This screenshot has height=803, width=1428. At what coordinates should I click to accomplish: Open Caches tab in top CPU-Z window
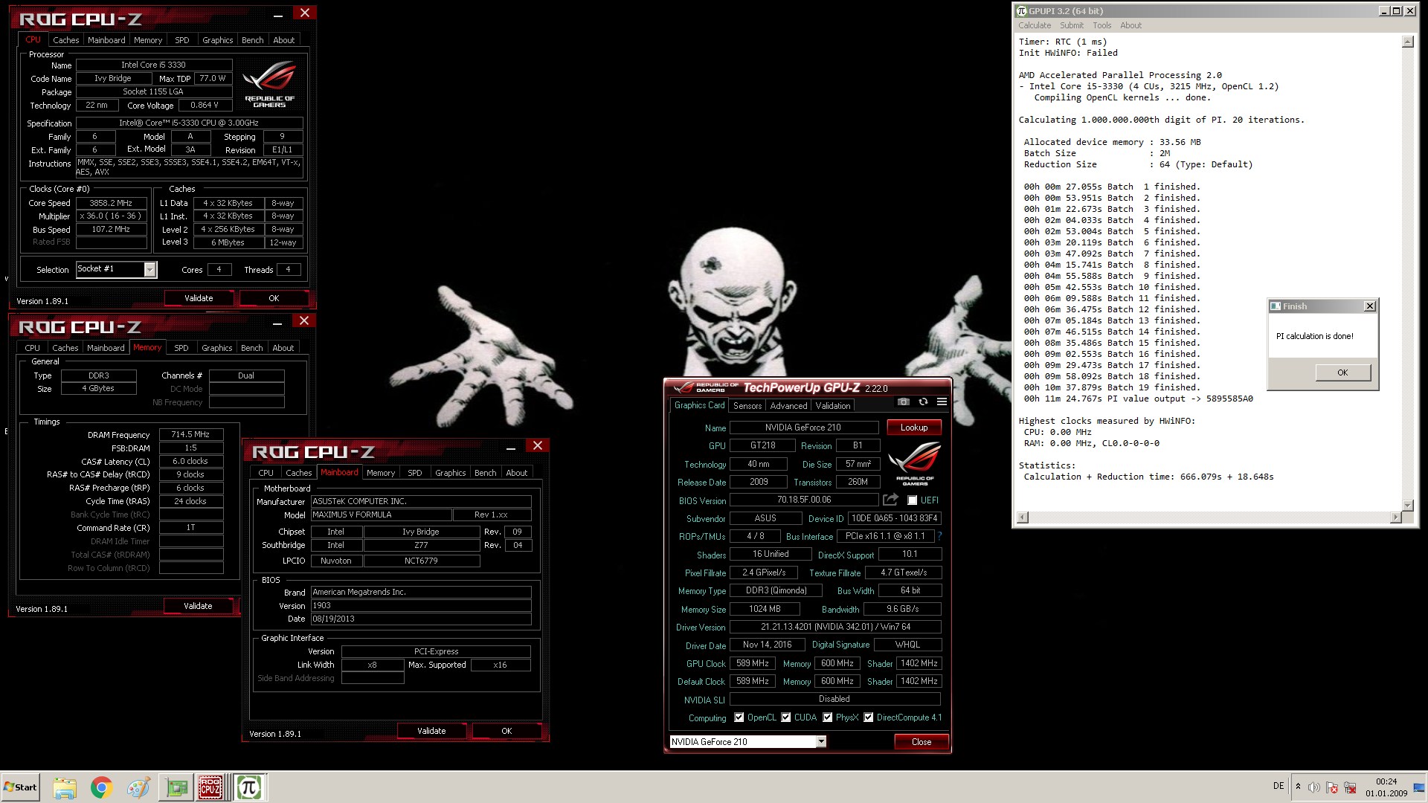(65, 40)
